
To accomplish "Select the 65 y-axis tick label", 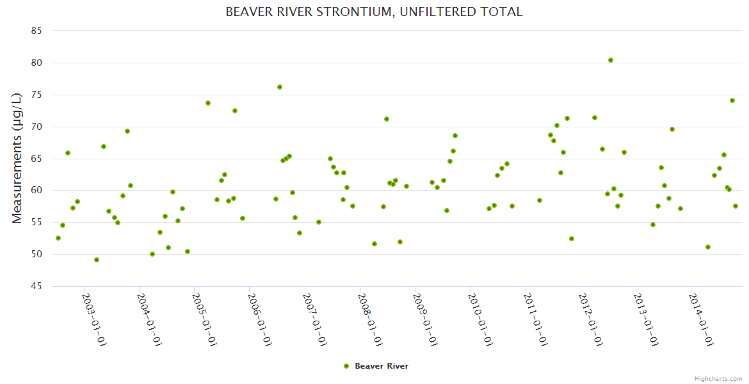I will point(36,159).
